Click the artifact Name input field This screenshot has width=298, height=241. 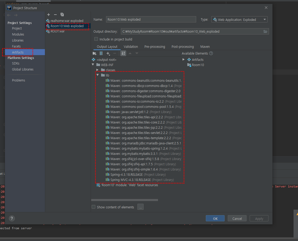pyautogui.click(x=151, y=19)
